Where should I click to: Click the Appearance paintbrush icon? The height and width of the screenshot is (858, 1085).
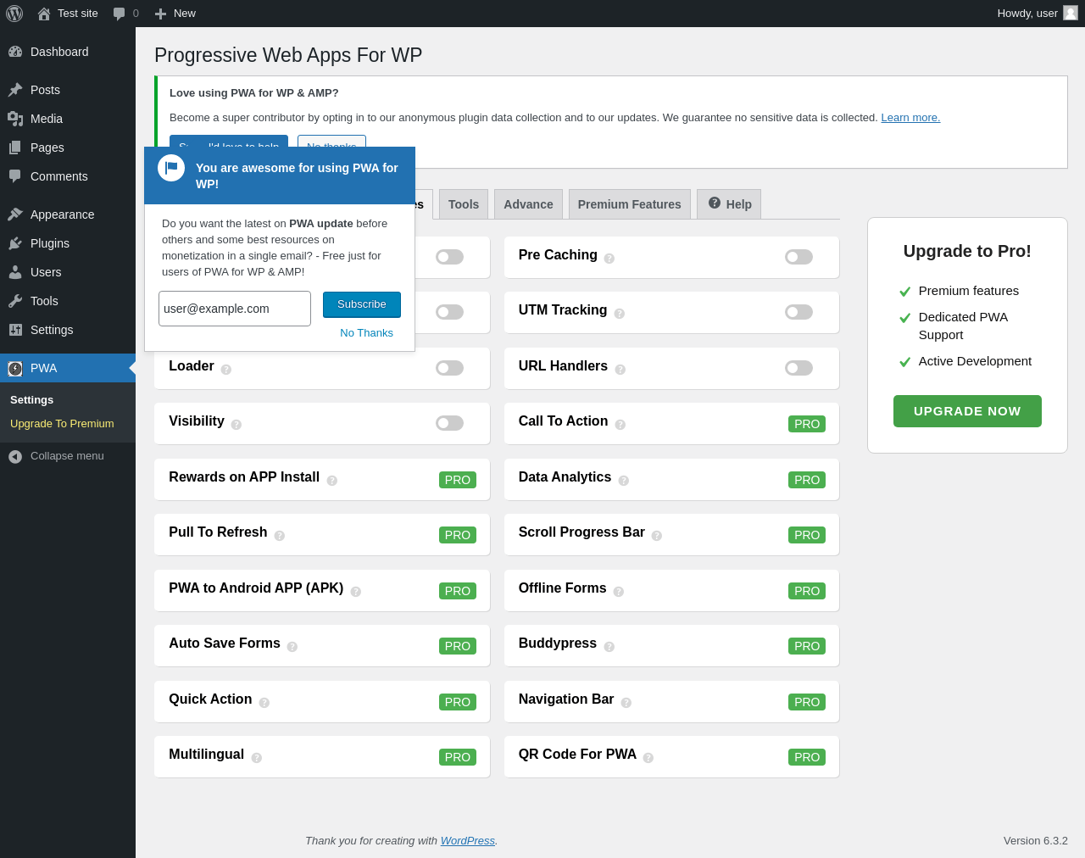15,214
